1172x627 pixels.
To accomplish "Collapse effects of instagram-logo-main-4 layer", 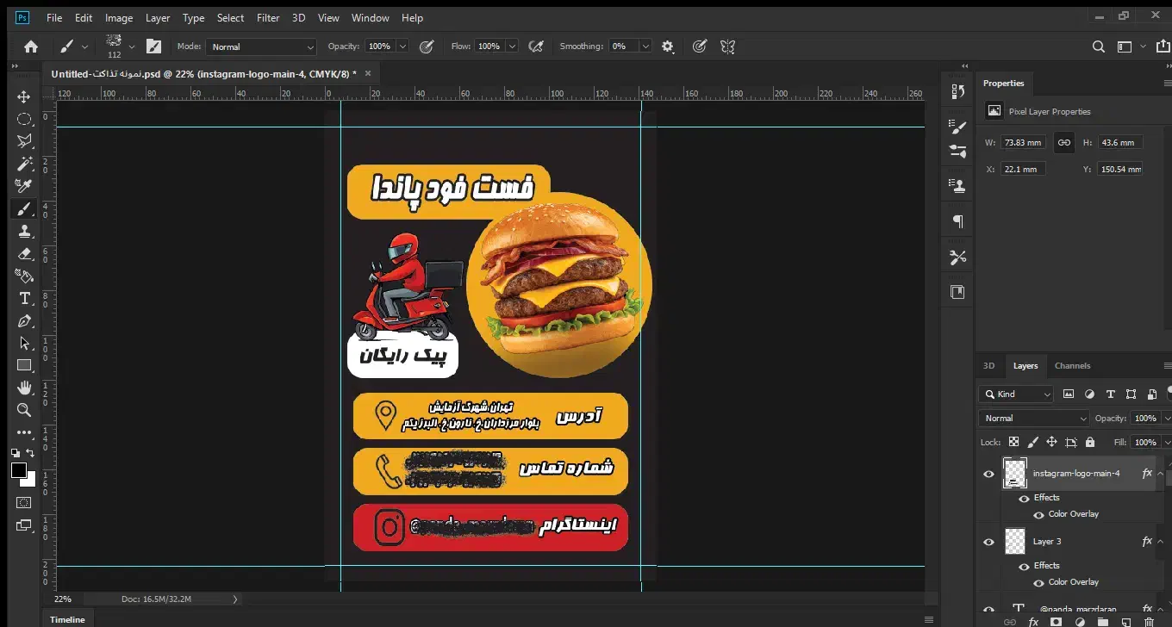I will (x=1160, y=474).
